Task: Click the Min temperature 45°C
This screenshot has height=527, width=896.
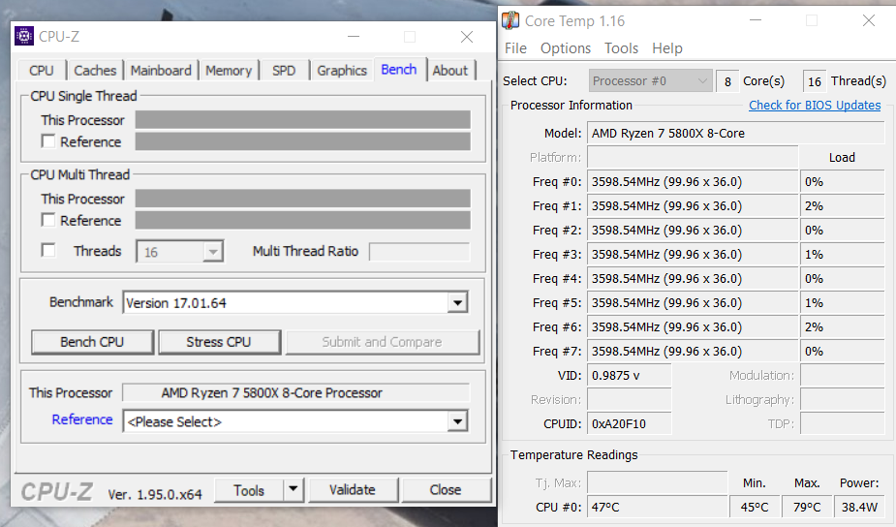Action: (755, 507)
